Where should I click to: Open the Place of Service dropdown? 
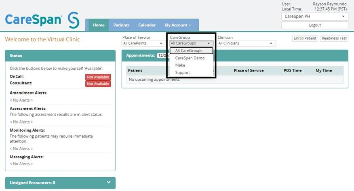click(143, 43)
